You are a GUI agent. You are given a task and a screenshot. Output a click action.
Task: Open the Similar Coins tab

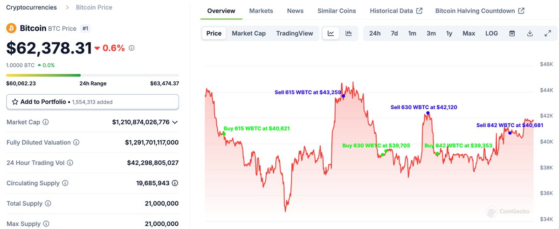pyautogui.click(x=336, y=11)
